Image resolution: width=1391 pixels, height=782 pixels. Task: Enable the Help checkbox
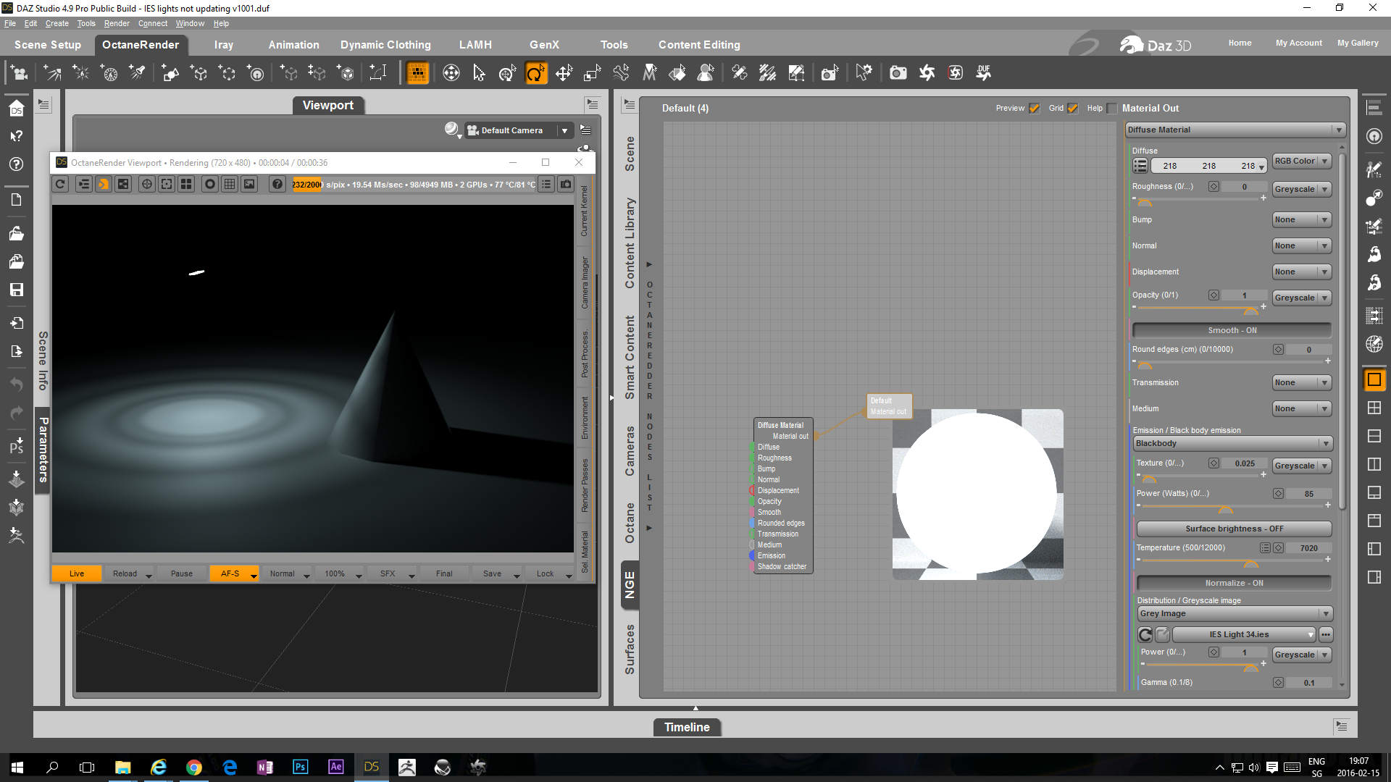click(x=1112, y=109)
